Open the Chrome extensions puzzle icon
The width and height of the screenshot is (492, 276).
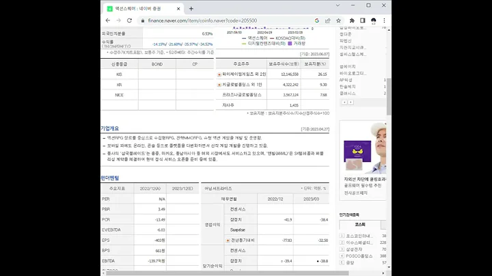(x=352, y=20)
